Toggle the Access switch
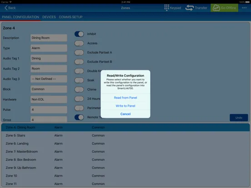251x188 pixels. (x=79, y=43)
